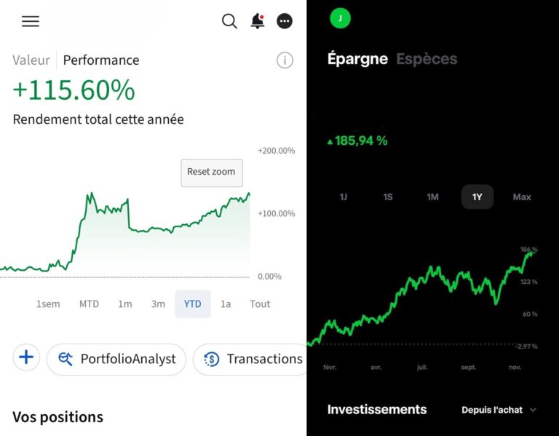The image size is (559, 436).
Task: Tap the search magnifier icon
Action: tap(229, 21)
